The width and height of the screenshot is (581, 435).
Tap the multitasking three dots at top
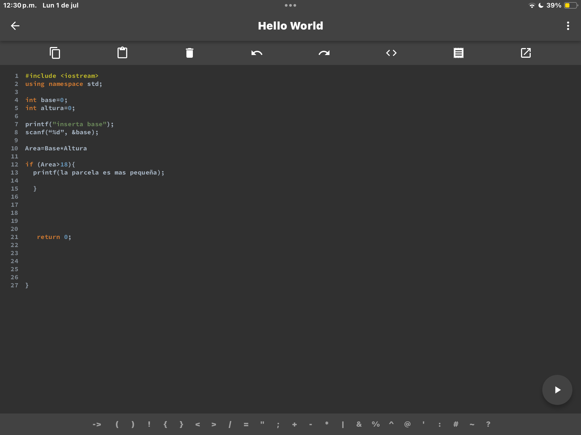click(290, 5)
